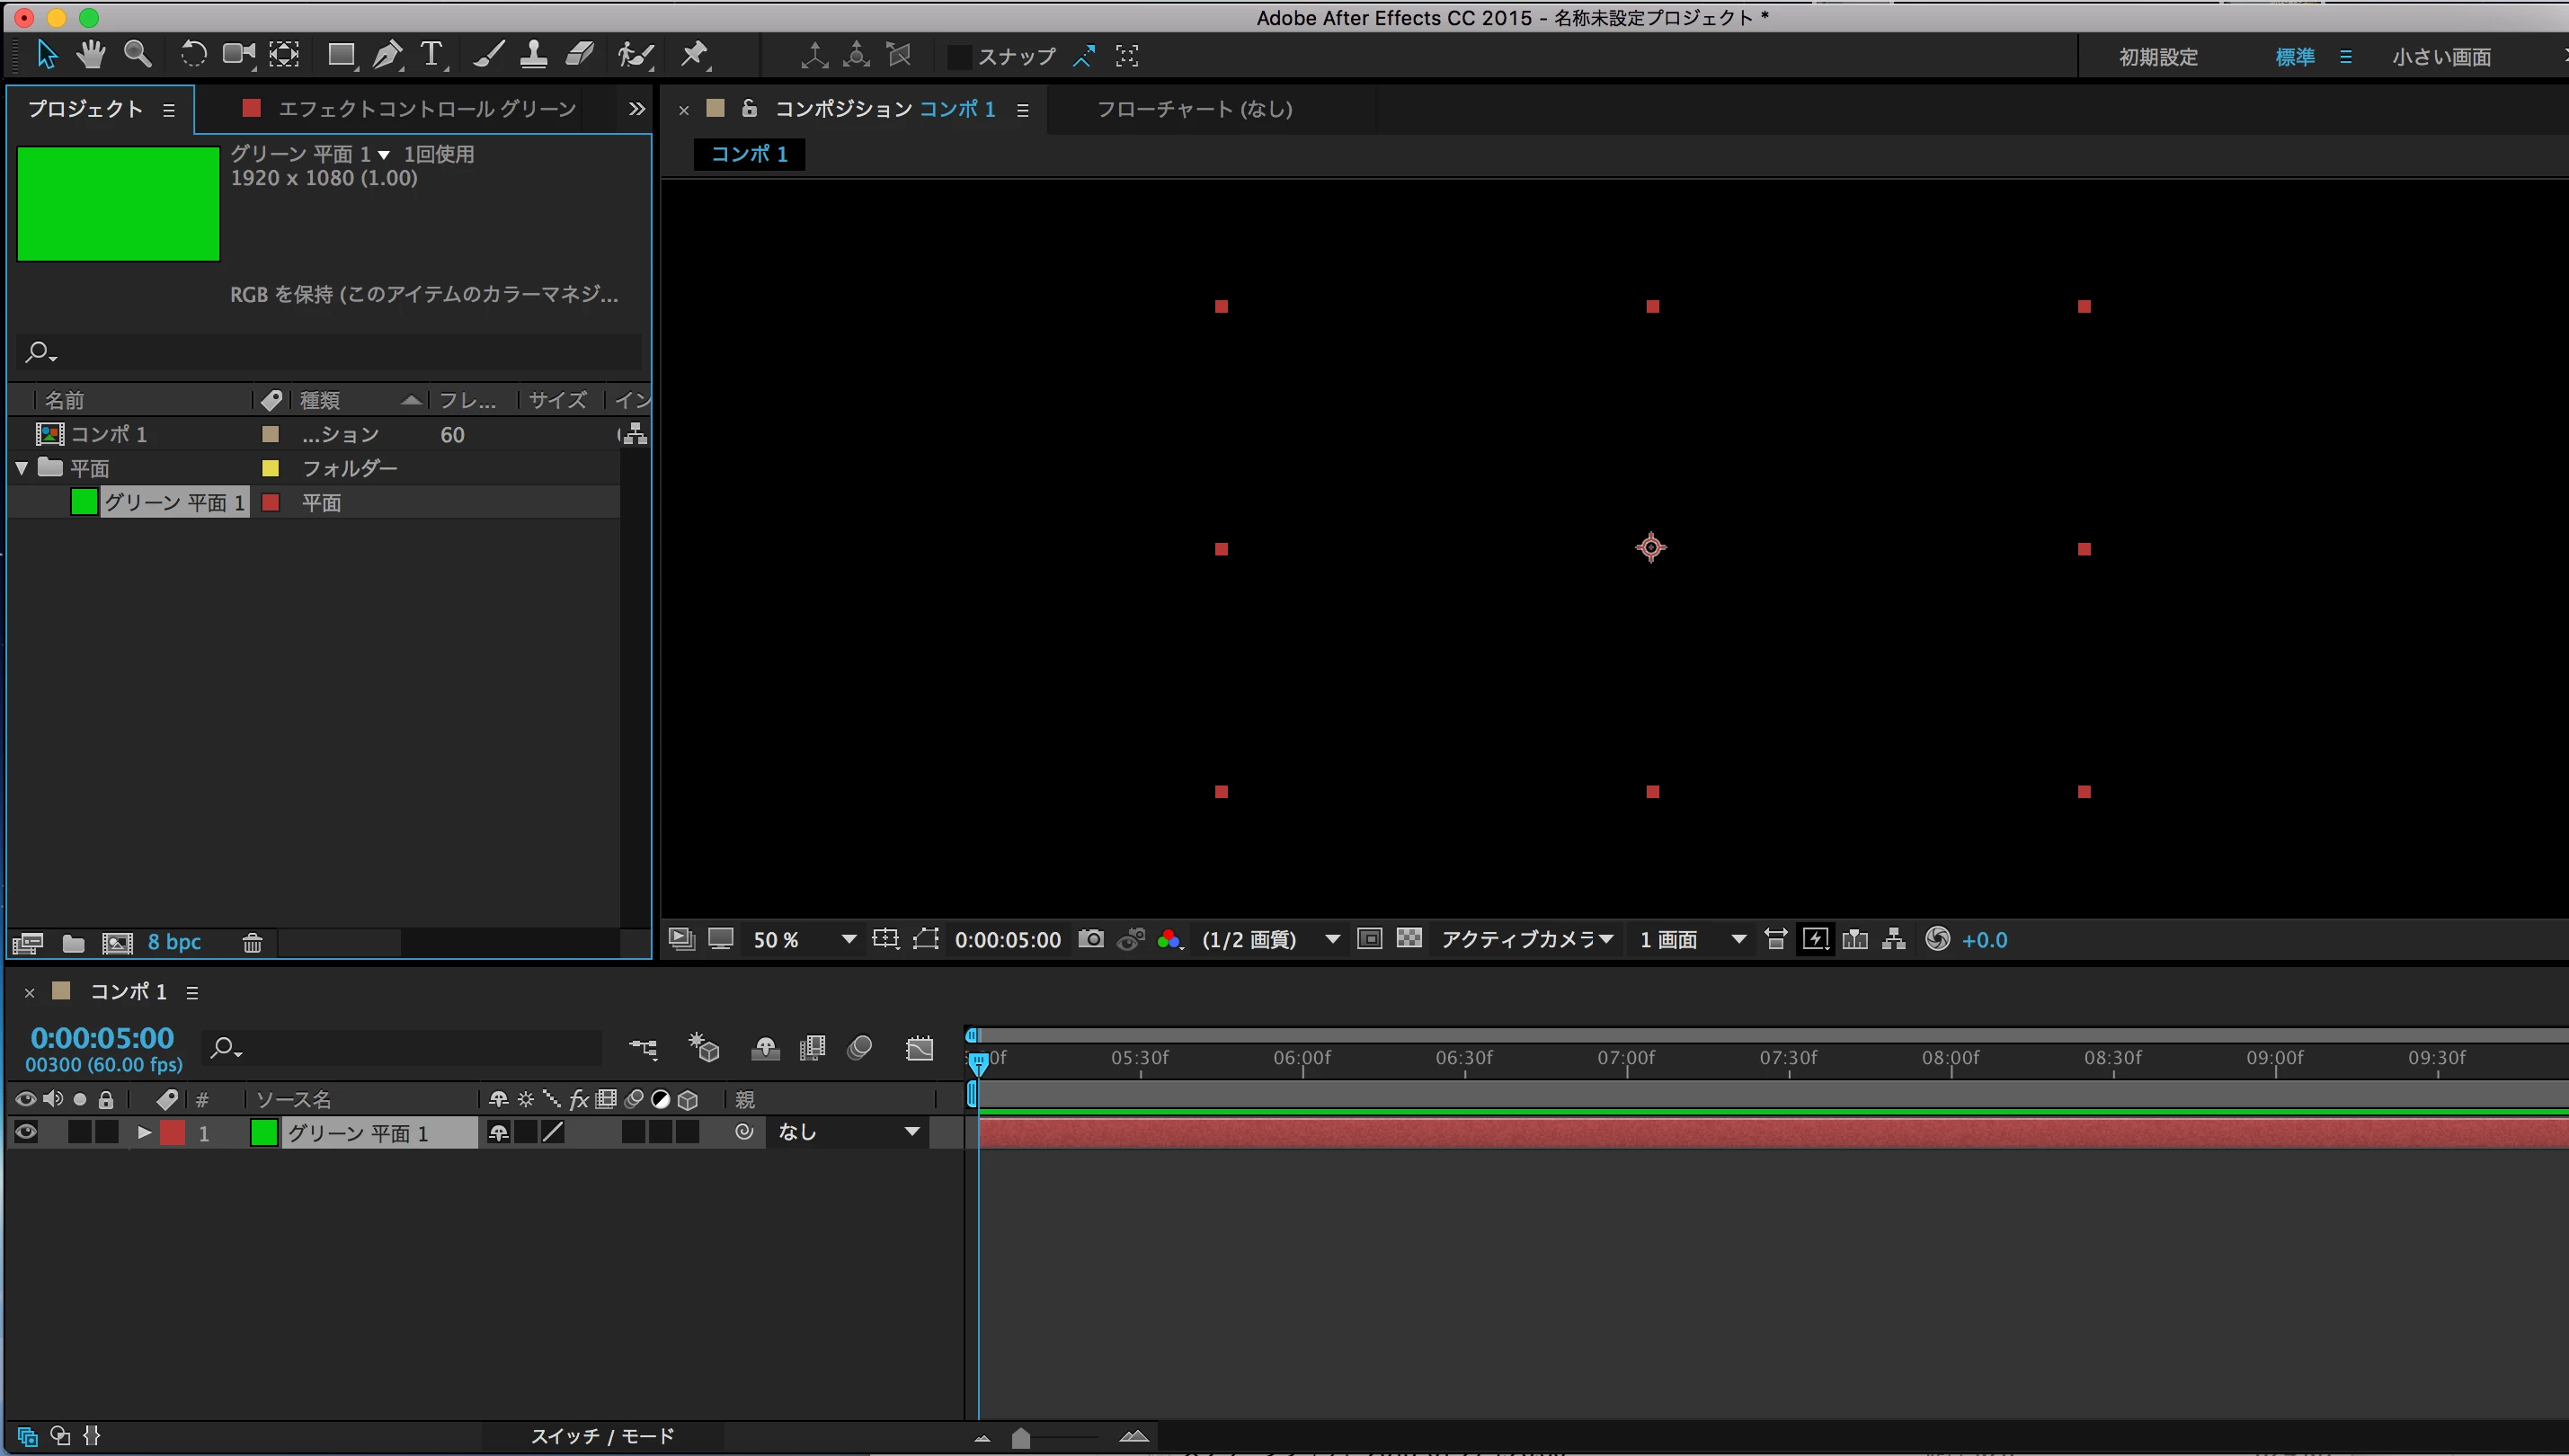
Task: Switch to エフェクトコントロール tab
Action: coord(426,109)
